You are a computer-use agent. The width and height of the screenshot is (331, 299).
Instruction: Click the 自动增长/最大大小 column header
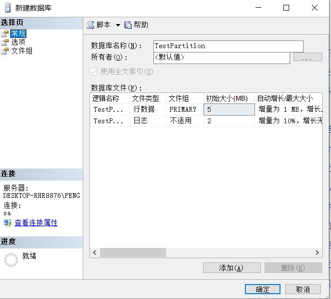289,99
